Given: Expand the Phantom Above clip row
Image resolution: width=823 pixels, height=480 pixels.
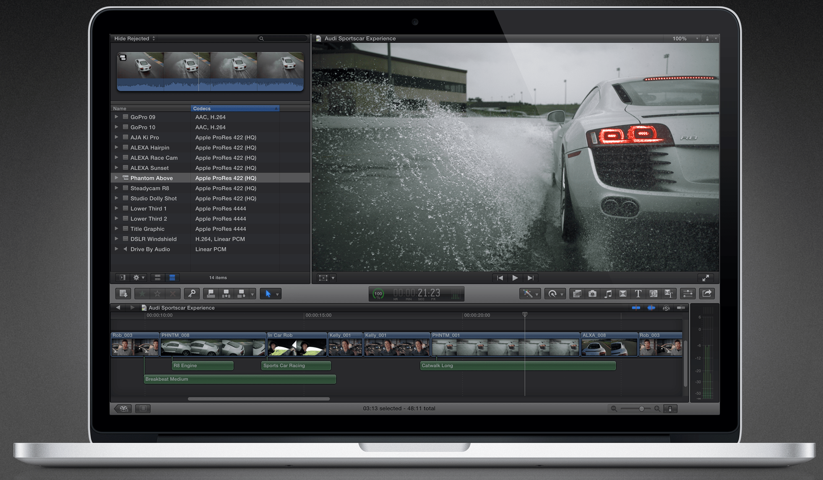Looking at the screenshot, I should point(116,178).
